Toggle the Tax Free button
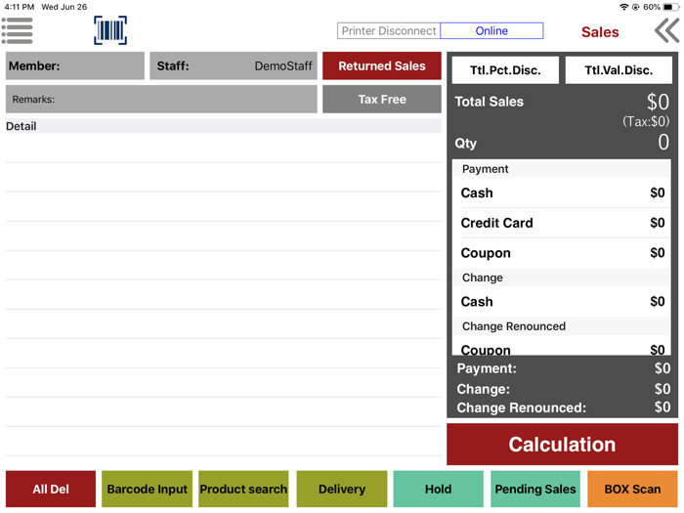The width and height of the screenshot is (684, 513). tap(382, 99)
